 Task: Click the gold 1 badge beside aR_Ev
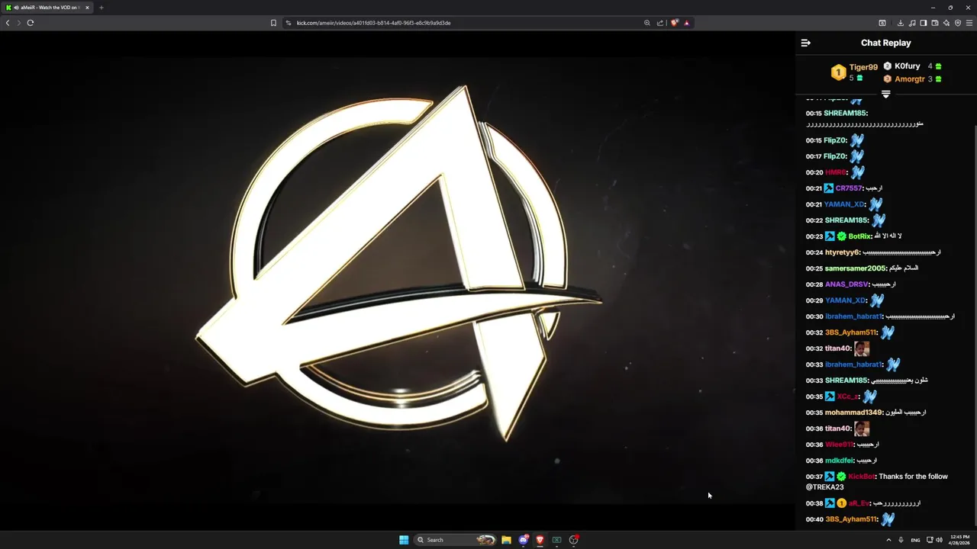pyautogui.click(x=841, y=503)
